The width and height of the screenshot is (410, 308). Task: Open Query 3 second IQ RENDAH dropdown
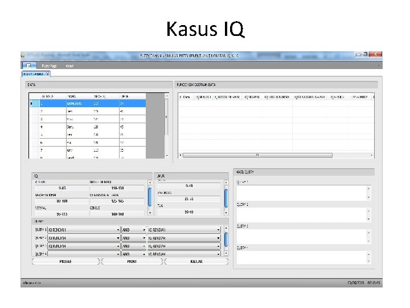coord(184,246)
